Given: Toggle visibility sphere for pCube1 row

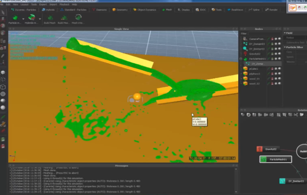Looking at the screenshot, I should [280, 69].
